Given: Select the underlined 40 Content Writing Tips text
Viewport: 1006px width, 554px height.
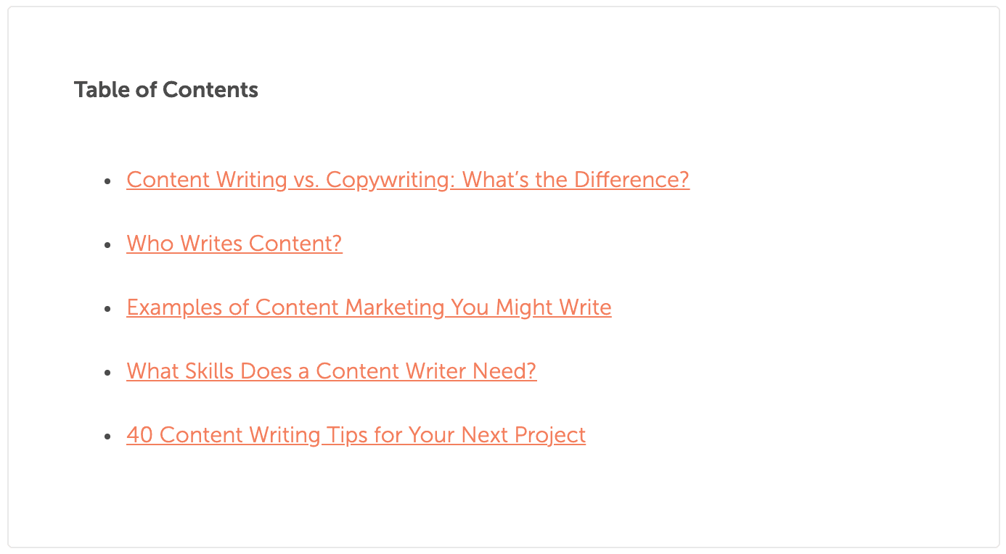Looking at the screenshot, I should [x=356, y=434].
